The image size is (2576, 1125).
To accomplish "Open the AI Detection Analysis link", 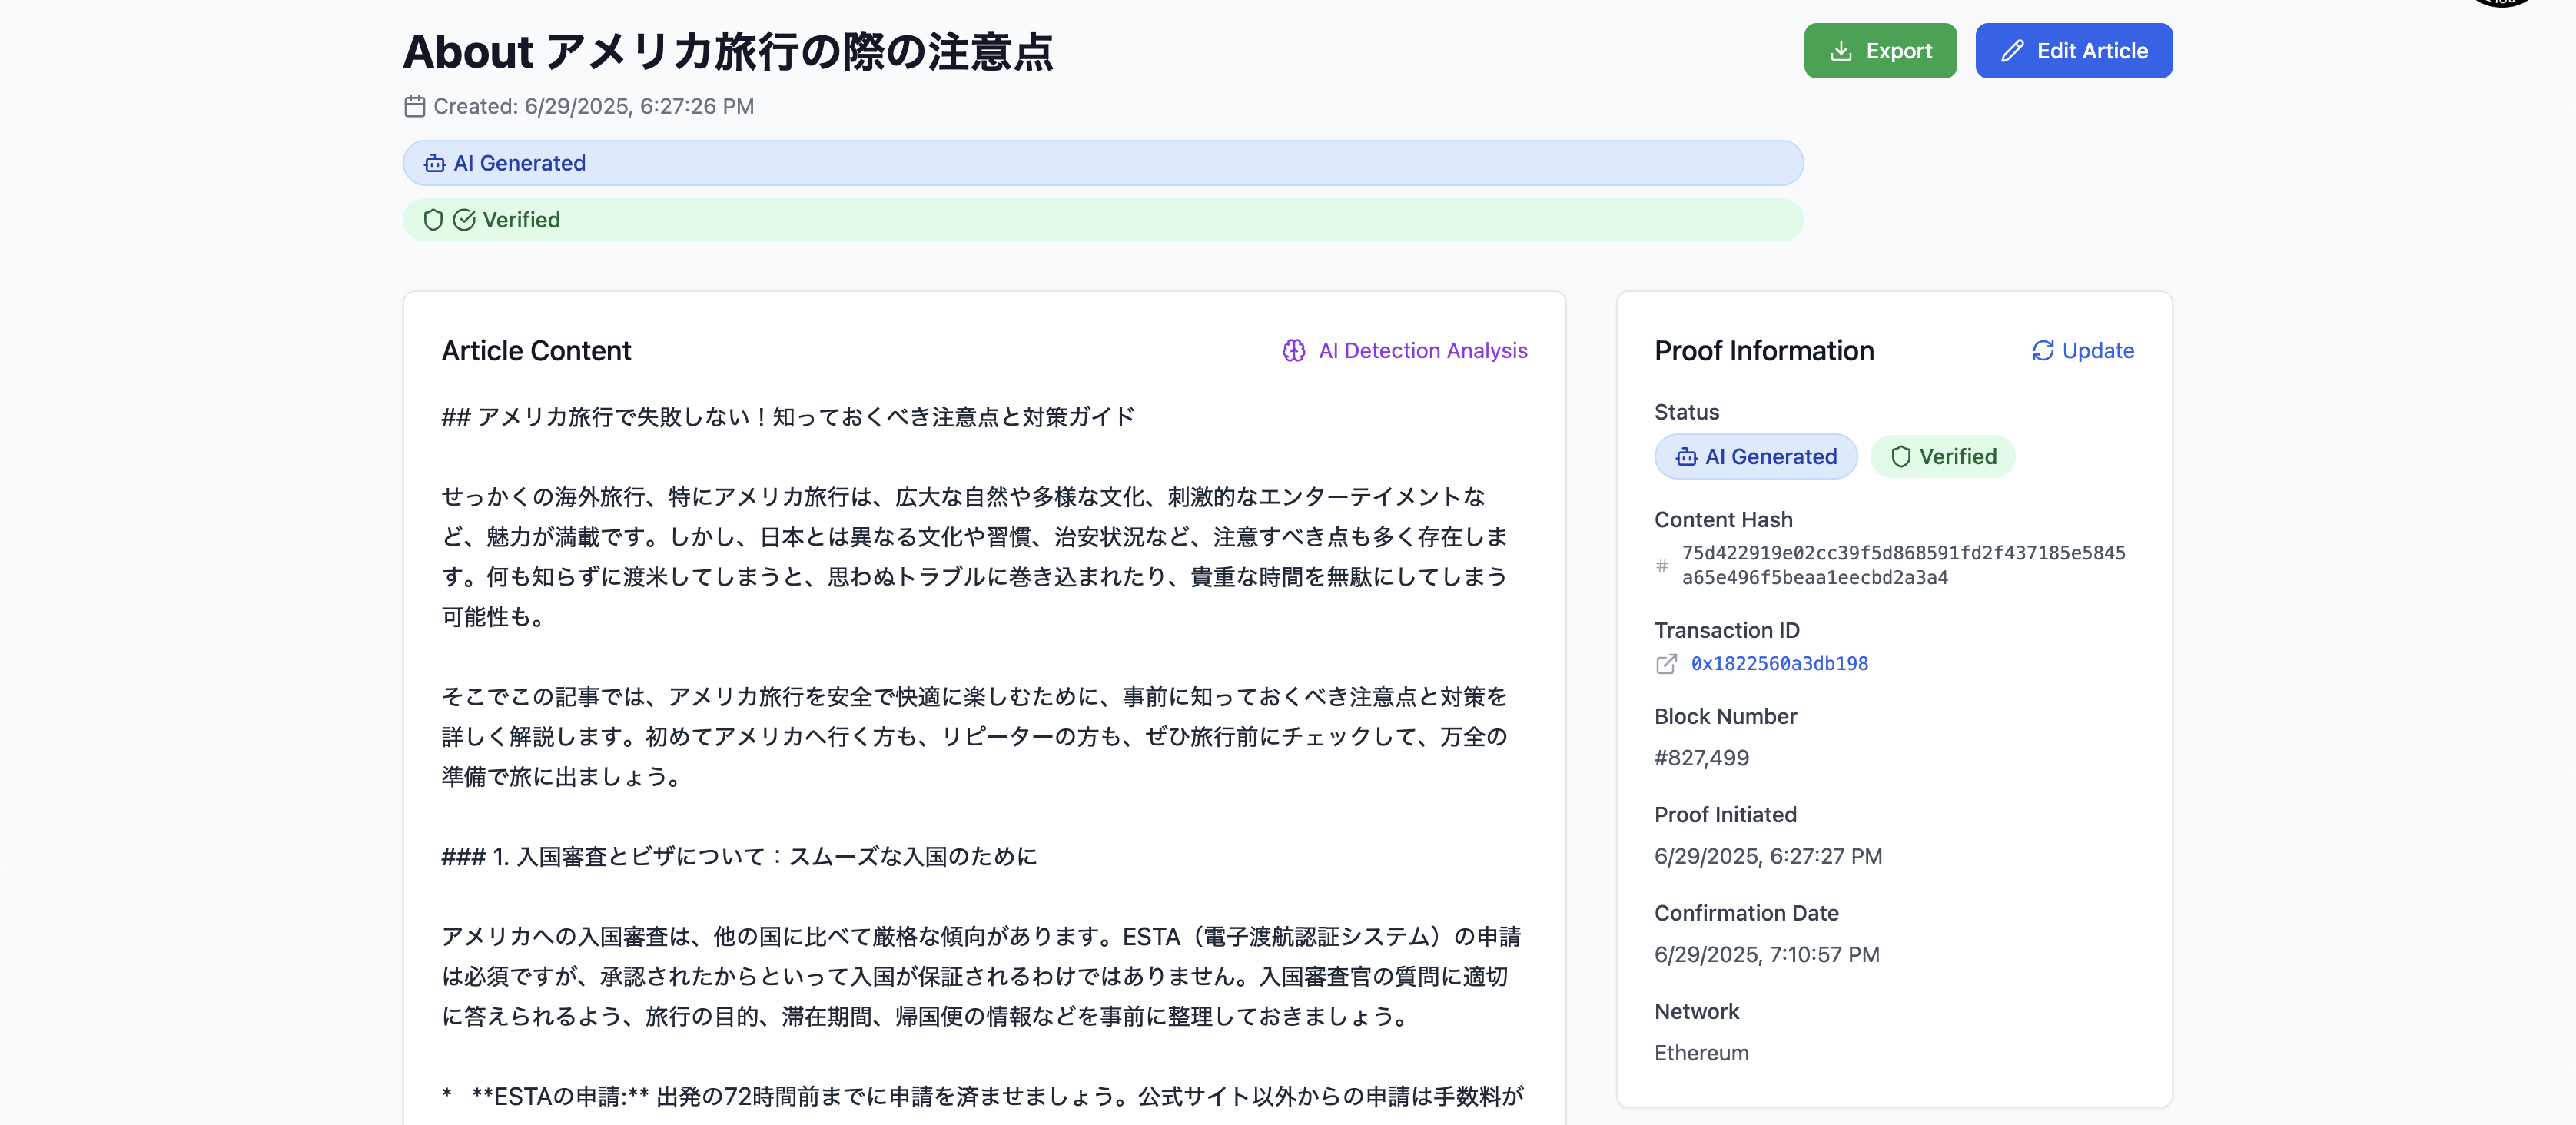I will click(x=1422, y=351).
